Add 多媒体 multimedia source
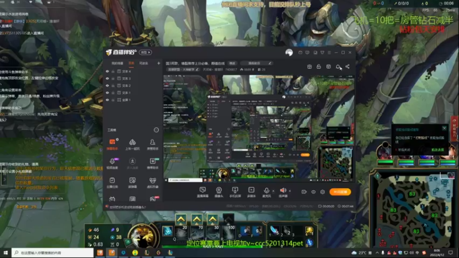The height and width of the screenshot is (258, 459). [251, 192]
